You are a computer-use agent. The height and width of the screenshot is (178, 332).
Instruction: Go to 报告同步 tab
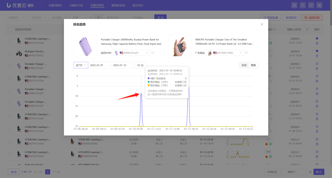click(138, 5)
